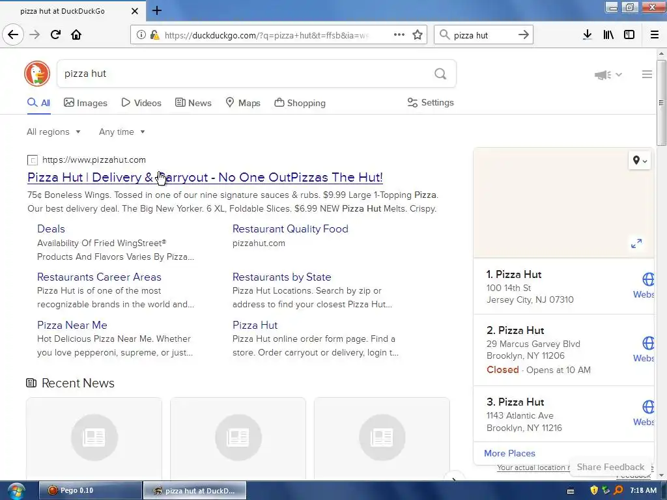Open a new tab with the plus button
This screenshot has height=500, width=667.
[156, 10]
